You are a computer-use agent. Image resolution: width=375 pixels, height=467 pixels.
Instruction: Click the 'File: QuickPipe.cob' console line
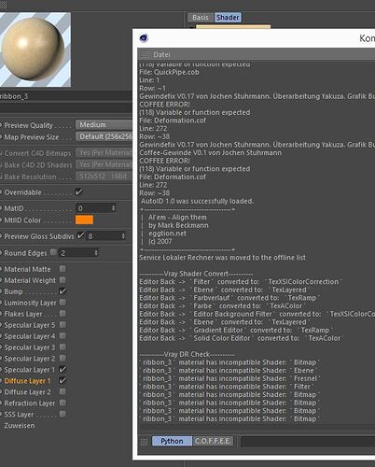(169, 72)
